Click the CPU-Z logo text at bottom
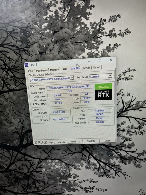Image resolution: width=146 pixels, height=195 pixels. (x=41, y=143)
